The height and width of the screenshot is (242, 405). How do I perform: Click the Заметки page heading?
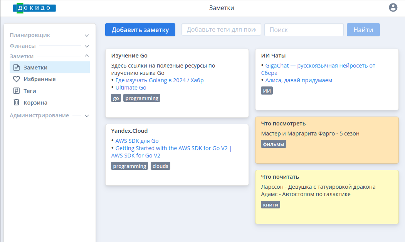point(222,8)
